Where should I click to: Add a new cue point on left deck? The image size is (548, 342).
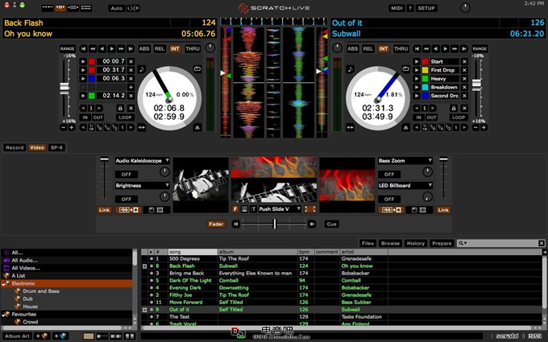coord(131,87)
